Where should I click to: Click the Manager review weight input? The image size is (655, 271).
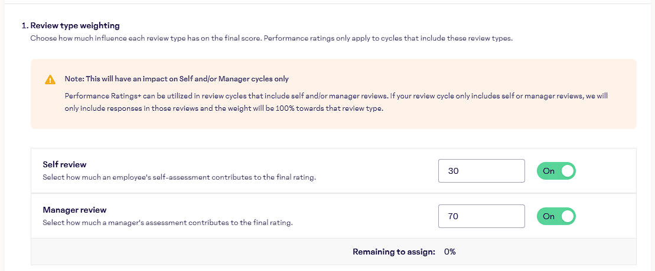tap(481, 216)
